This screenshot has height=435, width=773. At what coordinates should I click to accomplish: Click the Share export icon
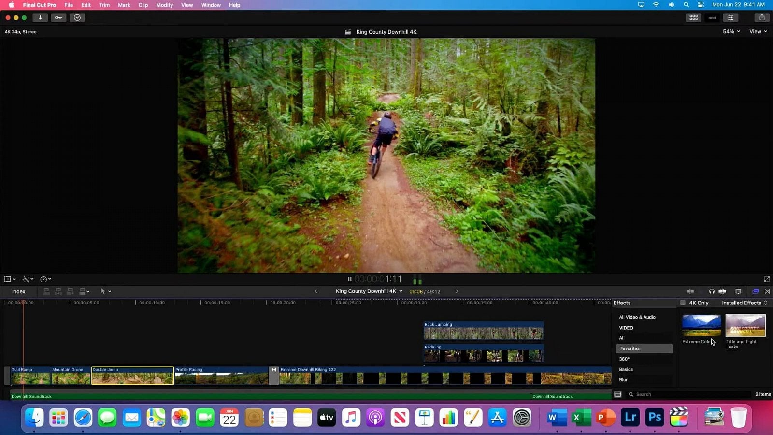pyautogui.click(x=762, y=17)
